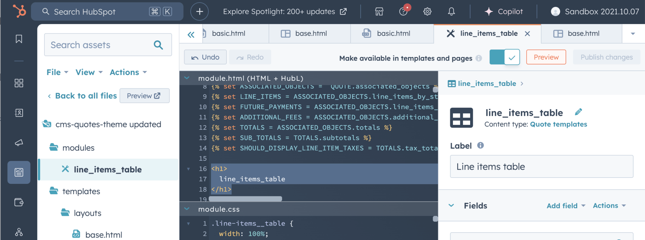Open base.html in the file tree
This screenshot has height=240, width=645.
[x=98, y=235]
